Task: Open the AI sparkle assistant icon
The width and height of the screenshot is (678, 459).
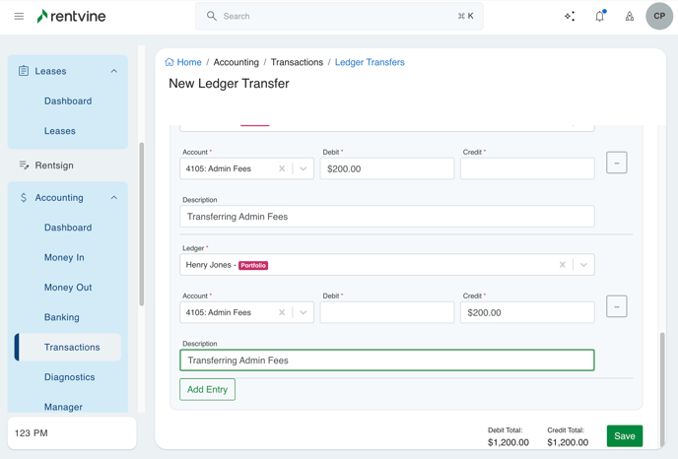Action: point(570,16)
